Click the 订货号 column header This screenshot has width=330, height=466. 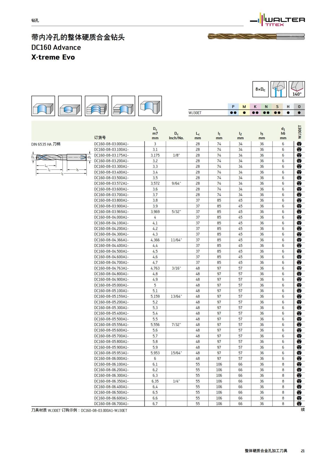coord(100,138)
